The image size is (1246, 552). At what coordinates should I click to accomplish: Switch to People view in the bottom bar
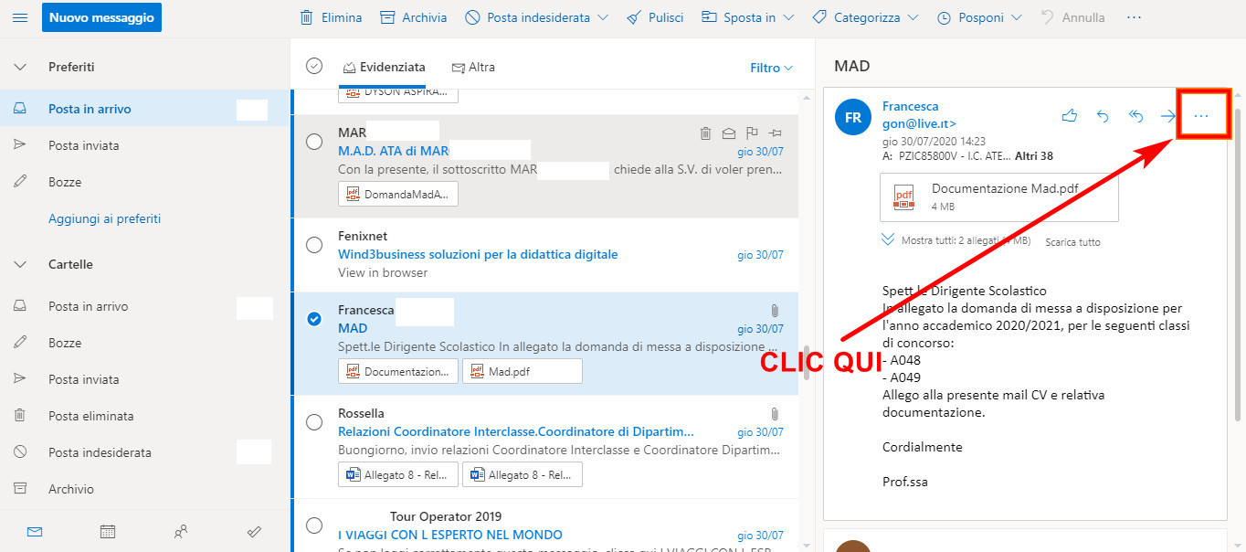pyautogui.click(x=180, y=531)
